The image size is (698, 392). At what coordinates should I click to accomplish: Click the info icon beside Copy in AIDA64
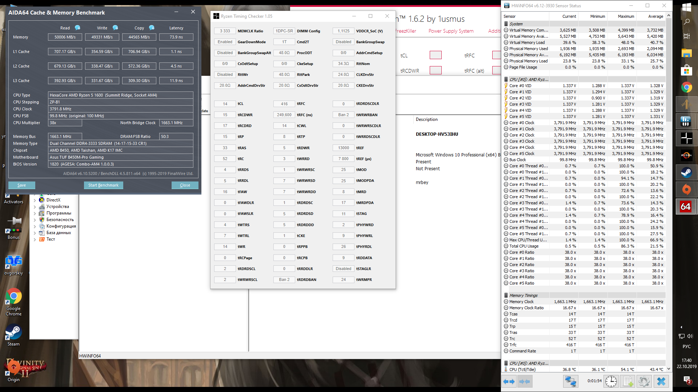152,28
